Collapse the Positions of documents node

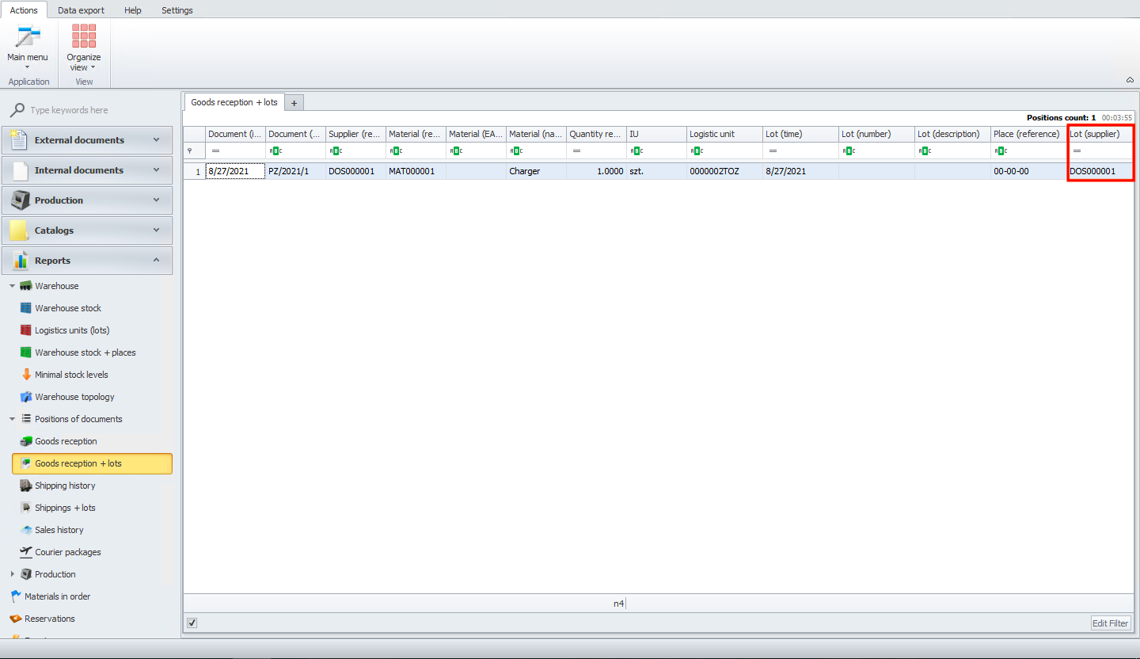(12, 419)
